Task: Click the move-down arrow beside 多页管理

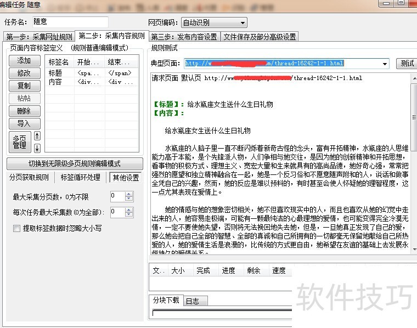Action: [x=37, y=148]
